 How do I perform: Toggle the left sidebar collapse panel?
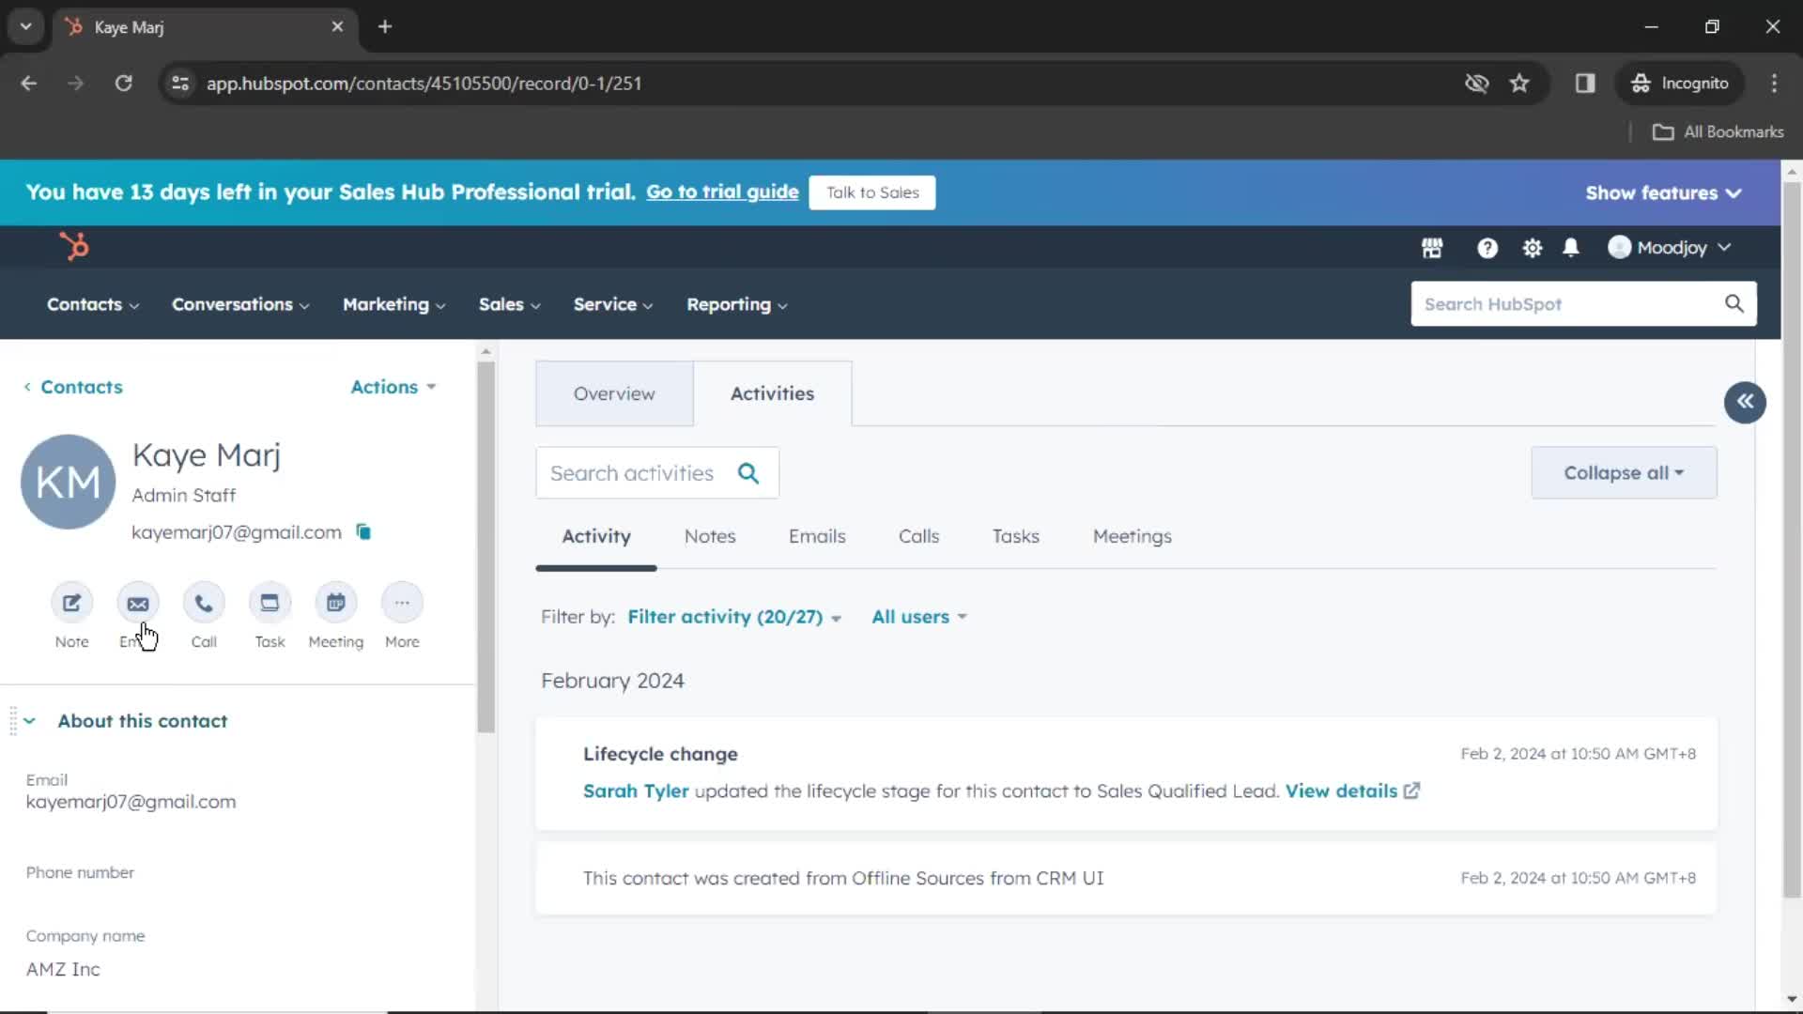pos(1745,401)
